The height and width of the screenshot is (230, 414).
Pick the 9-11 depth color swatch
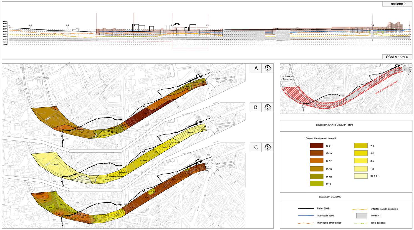click(317, 184)
